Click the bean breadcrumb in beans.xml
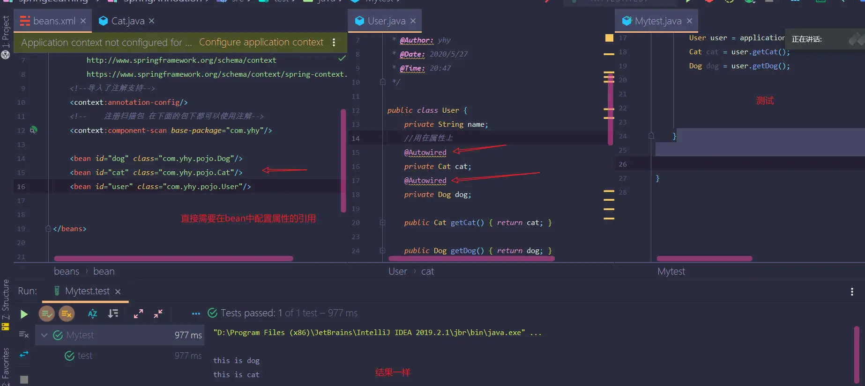Viewport: 865px width, 386px height. (104, 271)
